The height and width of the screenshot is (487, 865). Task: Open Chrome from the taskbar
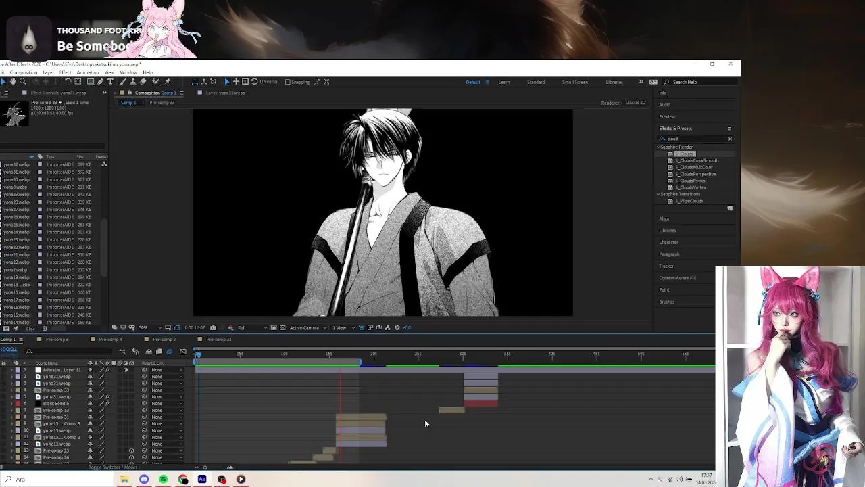click(183, 479)
